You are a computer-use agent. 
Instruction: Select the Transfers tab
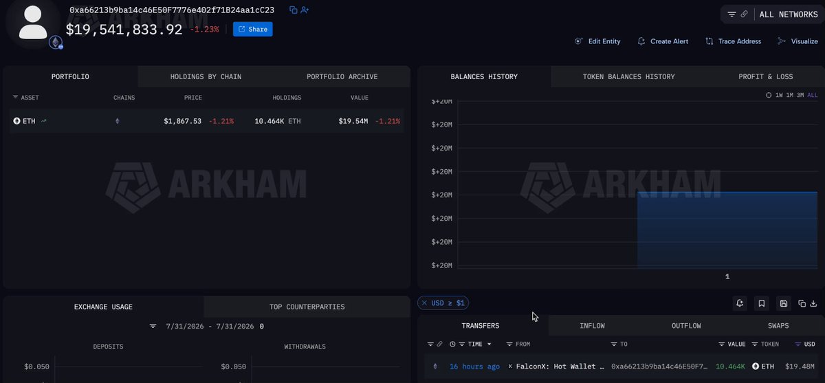tap(481, 325)
